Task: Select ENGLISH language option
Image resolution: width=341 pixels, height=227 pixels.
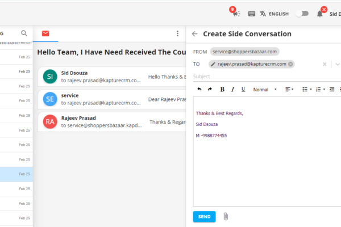Action: click(278, 14)
